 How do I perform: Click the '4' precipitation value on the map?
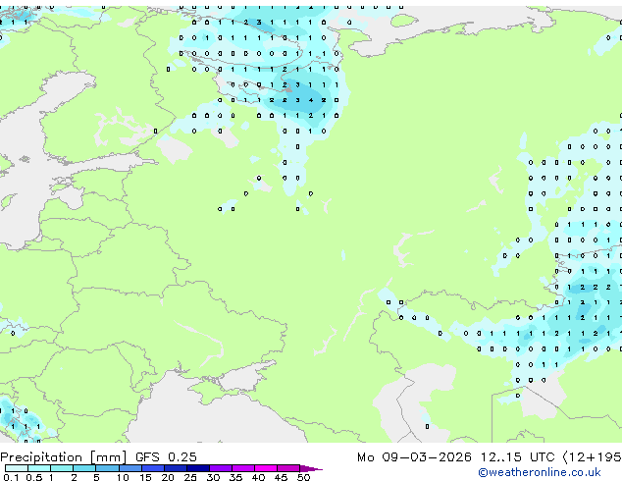point(311,100)
